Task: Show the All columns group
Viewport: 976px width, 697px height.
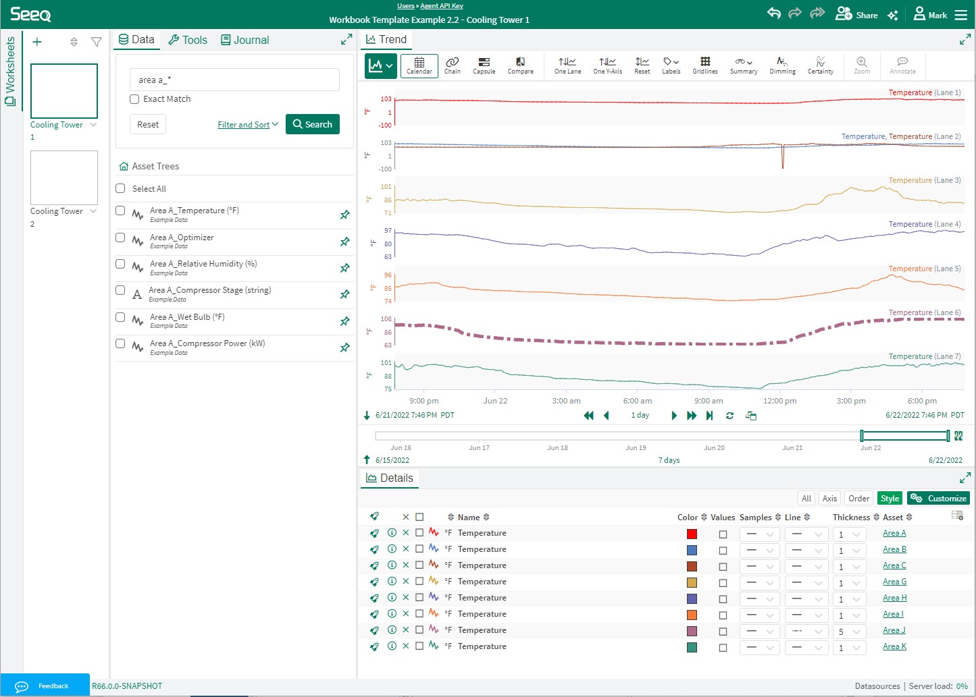Action: pyautogui.click(x=806, y=499)
